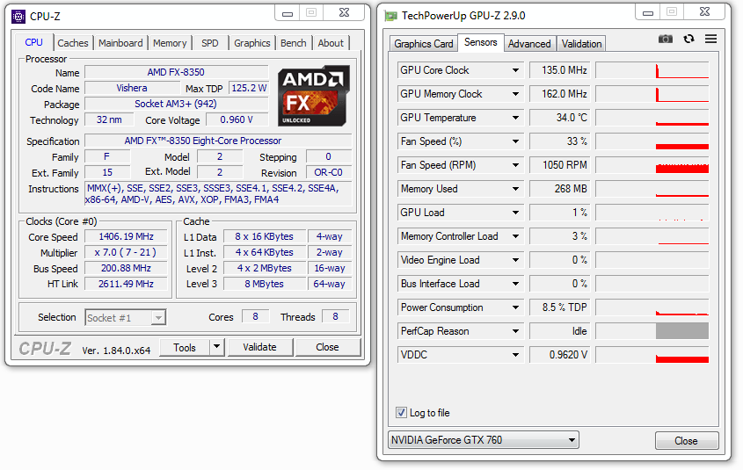The image size is (743, 470).
Task: Open the GPU Load sensor dropdown
Action: (515, 213)
